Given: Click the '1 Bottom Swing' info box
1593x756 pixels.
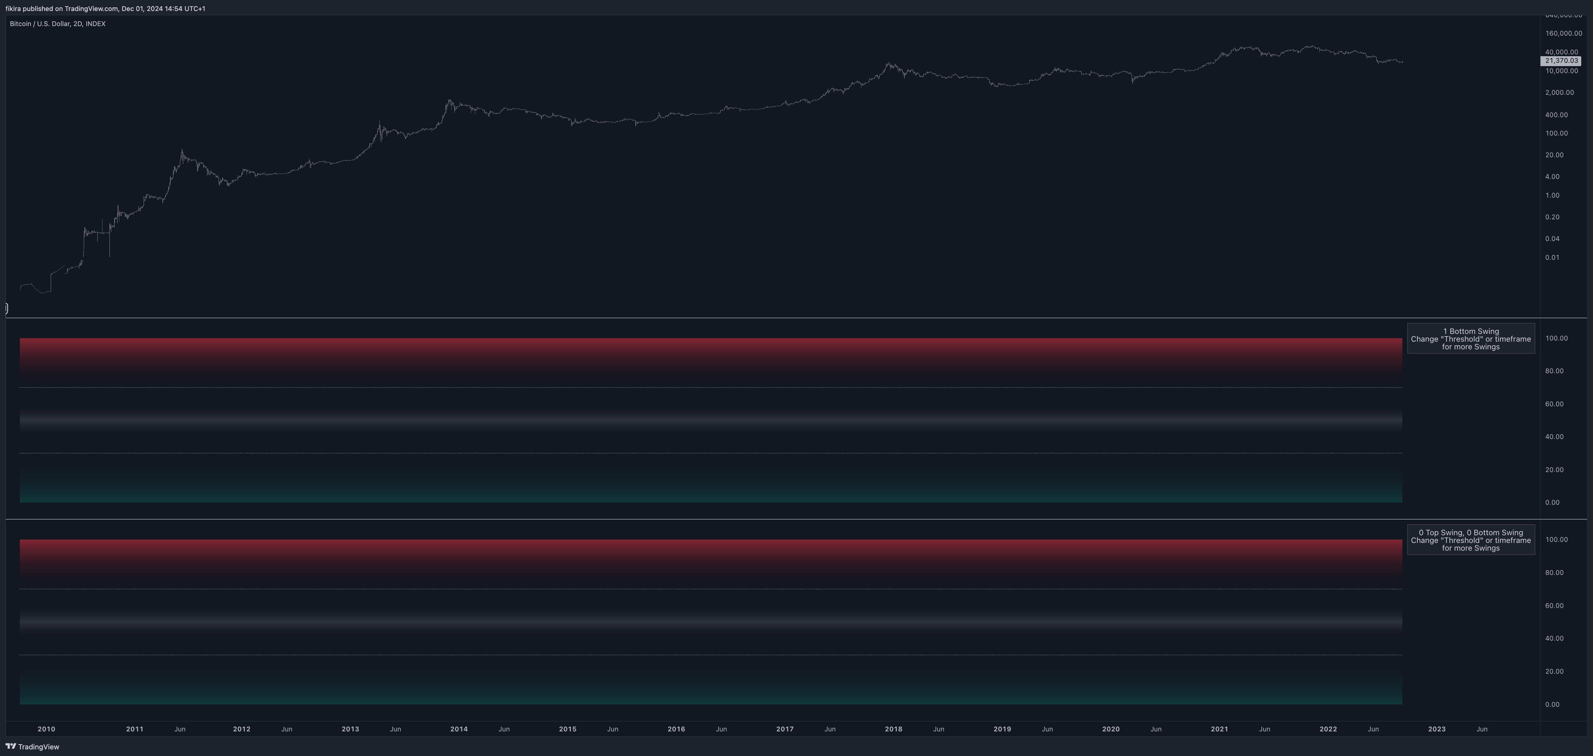Looking at the screenshot, I should coord(1471,338).
